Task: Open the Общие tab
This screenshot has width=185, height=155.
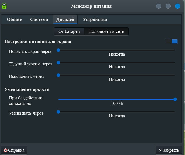Action: pos(14,19)
